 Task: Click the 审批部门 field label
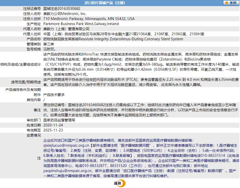pos(34,120)
